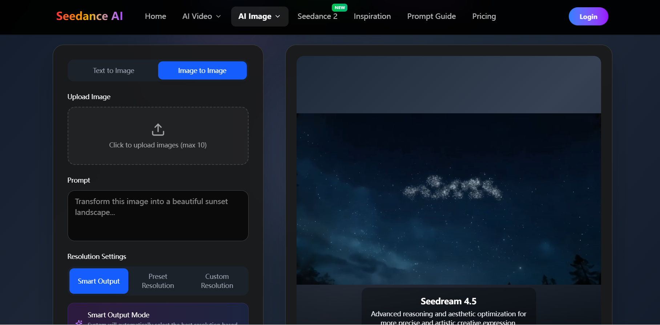
Task: Click the NEW badge above Seedance 2
Action: (340, 7)
